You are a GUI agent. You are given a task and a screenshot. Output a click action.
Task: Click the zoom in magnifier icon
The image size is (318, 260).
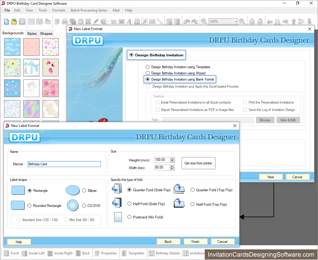tap(204, 21)
